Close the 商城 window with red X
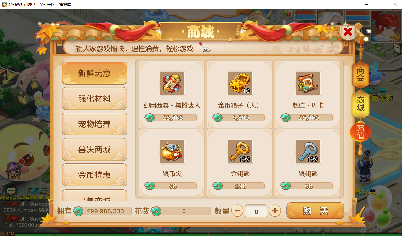The height and width of the screenshot is (236, 402). coord(348,32)
